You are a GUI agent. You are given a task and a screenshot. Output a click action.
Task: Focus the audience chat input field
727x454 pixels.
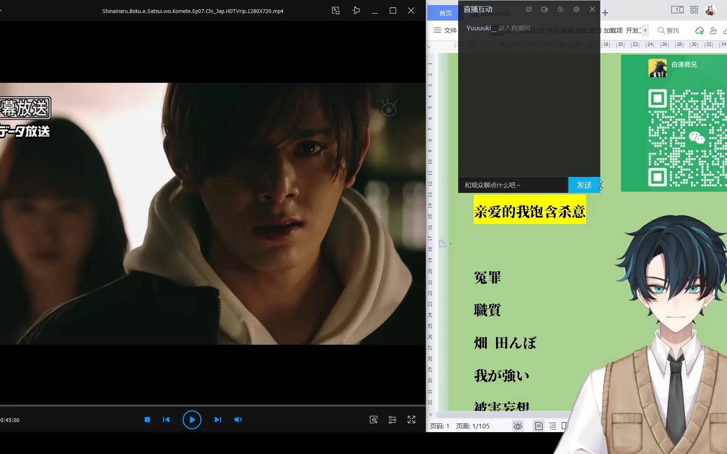click(x=513, y=185)
